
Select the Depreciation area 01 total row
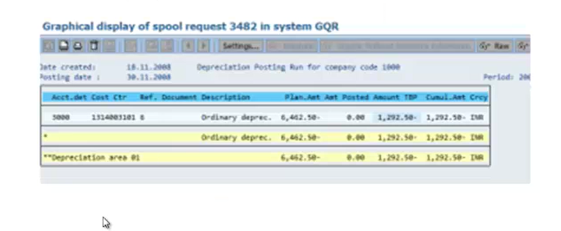(x=265, y=158)
